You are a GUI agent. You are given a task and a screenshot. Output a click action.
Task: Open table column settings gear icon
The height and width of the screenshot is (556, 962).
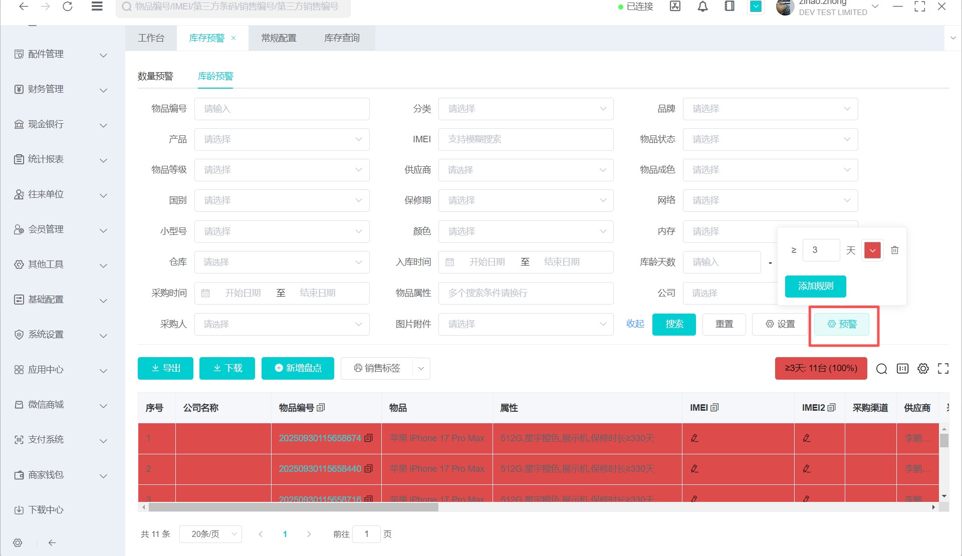click(923, 369)
